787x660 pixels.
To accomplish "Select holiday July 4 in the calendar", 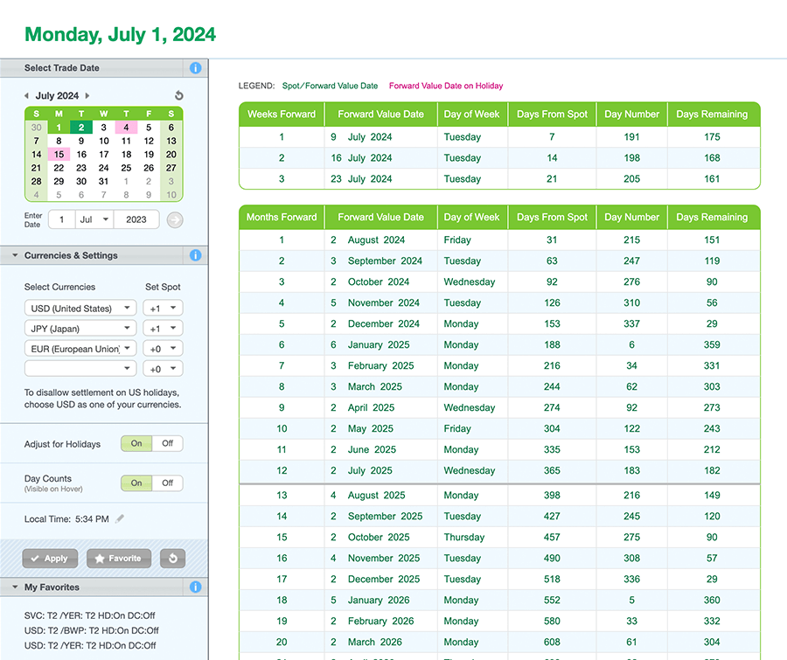I will (x=126, y=128).
